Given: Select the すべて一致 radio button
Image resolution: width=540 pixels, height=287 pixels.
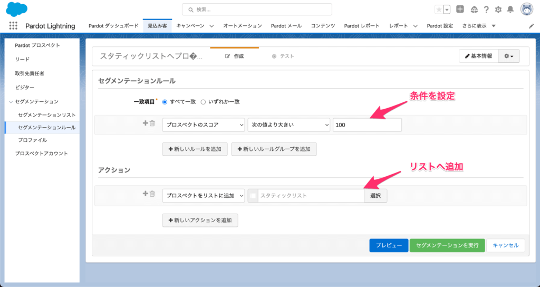Looking at the screenshot, I should [165, 102].
